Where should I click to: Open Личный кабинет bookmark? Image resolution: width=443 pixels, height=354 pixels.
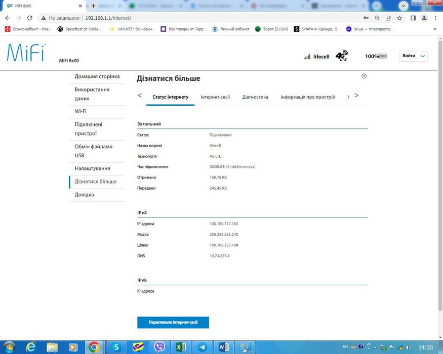pos(231,29)
